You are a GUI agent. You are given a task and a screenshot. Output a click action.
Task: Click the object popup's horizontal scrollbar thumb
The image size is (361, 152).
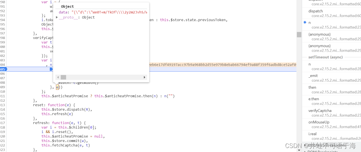pyautogui.click(x=64, y=77)
